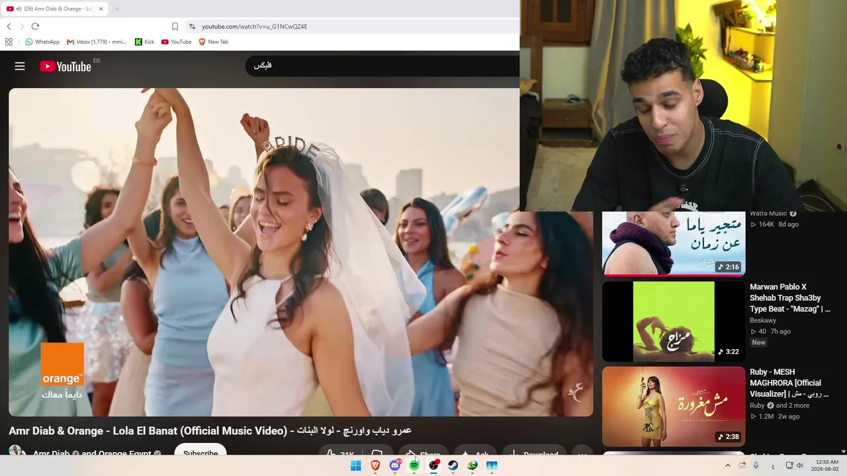The height and width of the screenshot is (476, 847).
Task: Click the microphone icon in the system tray
Action: click(x=756, y=465)
